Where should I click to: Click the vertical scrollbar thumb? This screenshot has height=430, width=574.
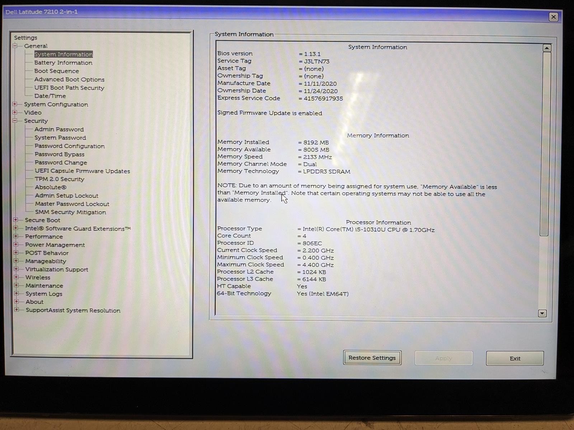545,144
